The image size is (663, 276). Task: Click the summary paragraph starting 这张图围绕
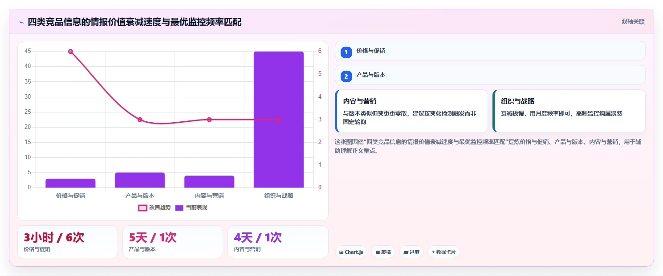[488, 146]
